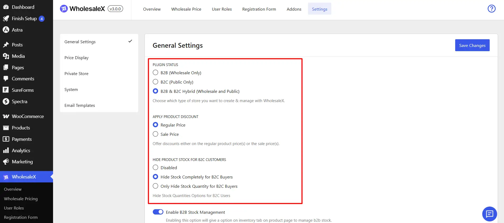Click the Payments dollar icon
The image size is (504, 223).
pos(6,139)
